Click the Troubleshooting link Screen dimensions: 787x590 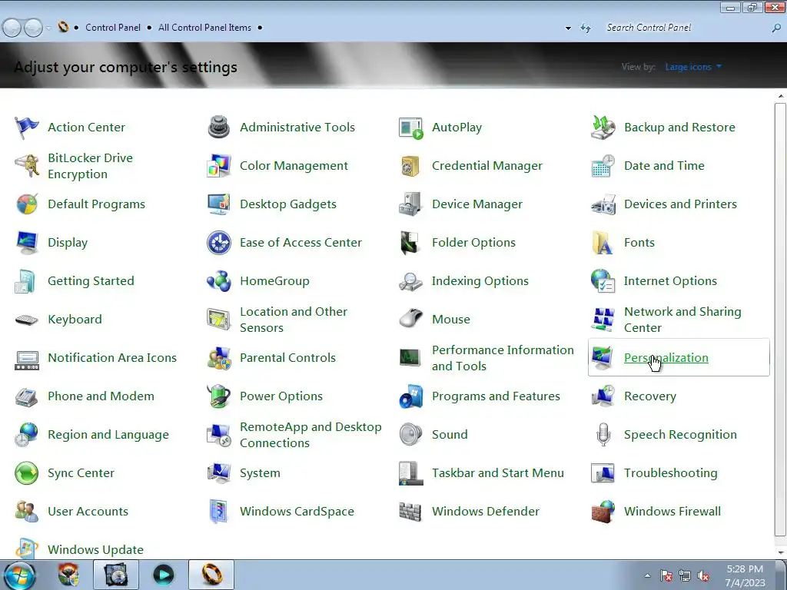pyautogui.click(x=670, y=473)
